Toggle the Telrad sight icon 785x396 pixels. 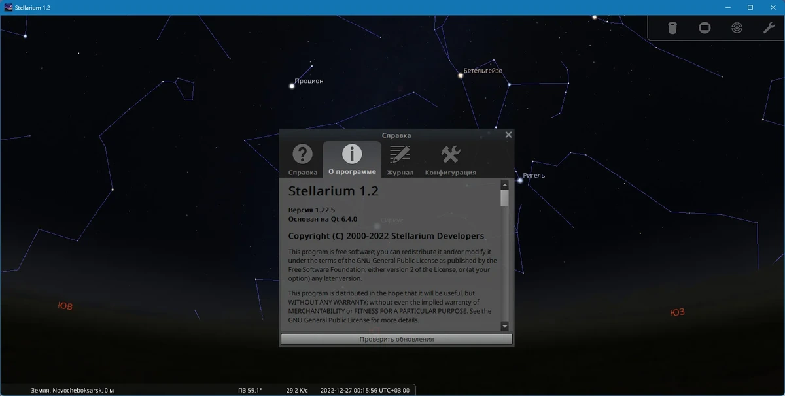737,28
